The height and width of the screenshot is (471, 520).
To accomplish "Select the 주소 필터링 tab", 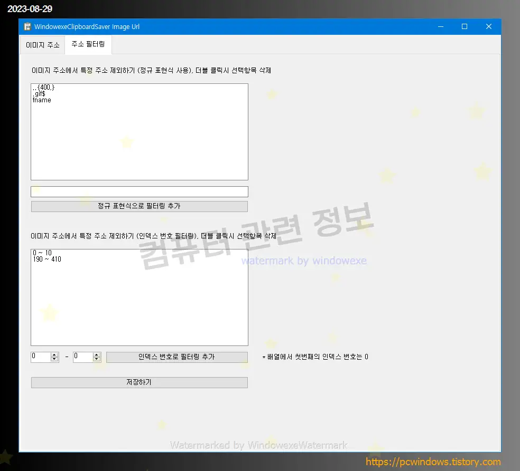I will pos(88,44).
